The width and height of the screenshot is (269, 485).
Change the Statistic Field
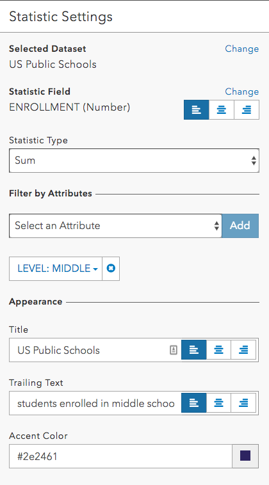pyautogui.click(x=241, y=91)
